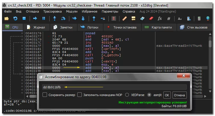The image size is (215, 116).
Task: Select the row at address 00403176
Action: click(116, 33)
